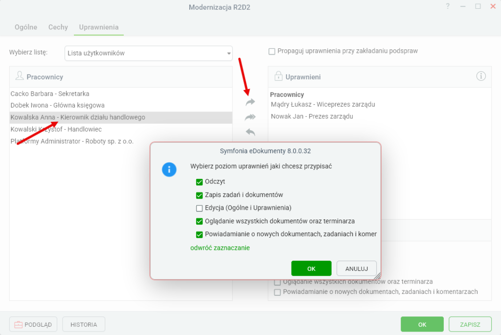
Task: Click the dialog resize grip corner
Action: click(x=377, y=276)
